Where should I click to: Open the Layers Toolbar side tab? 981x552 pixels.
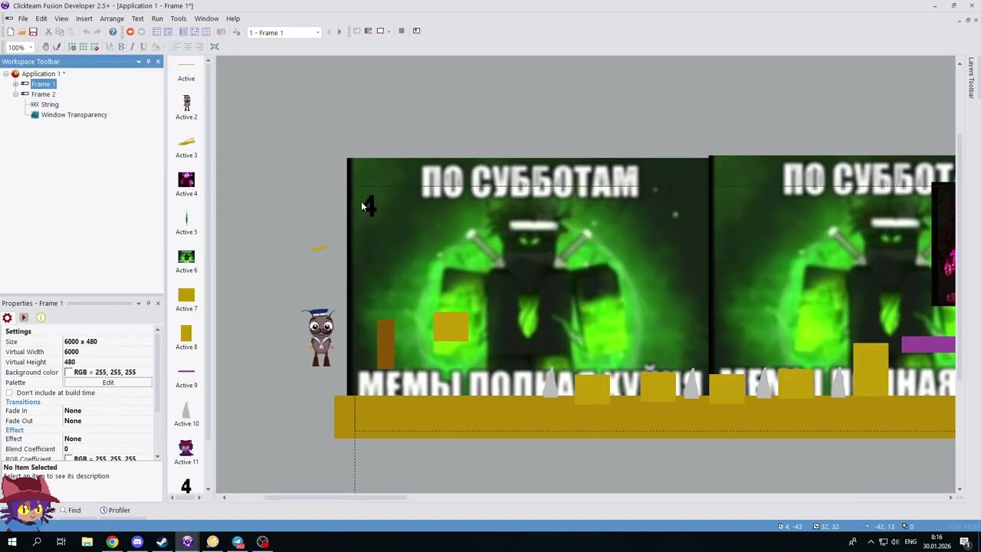tap(971, 77)
